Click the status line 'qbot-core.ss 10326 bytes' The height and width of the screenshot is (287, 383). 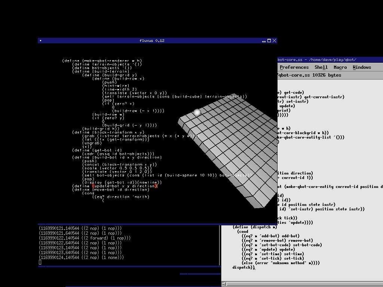309,75
